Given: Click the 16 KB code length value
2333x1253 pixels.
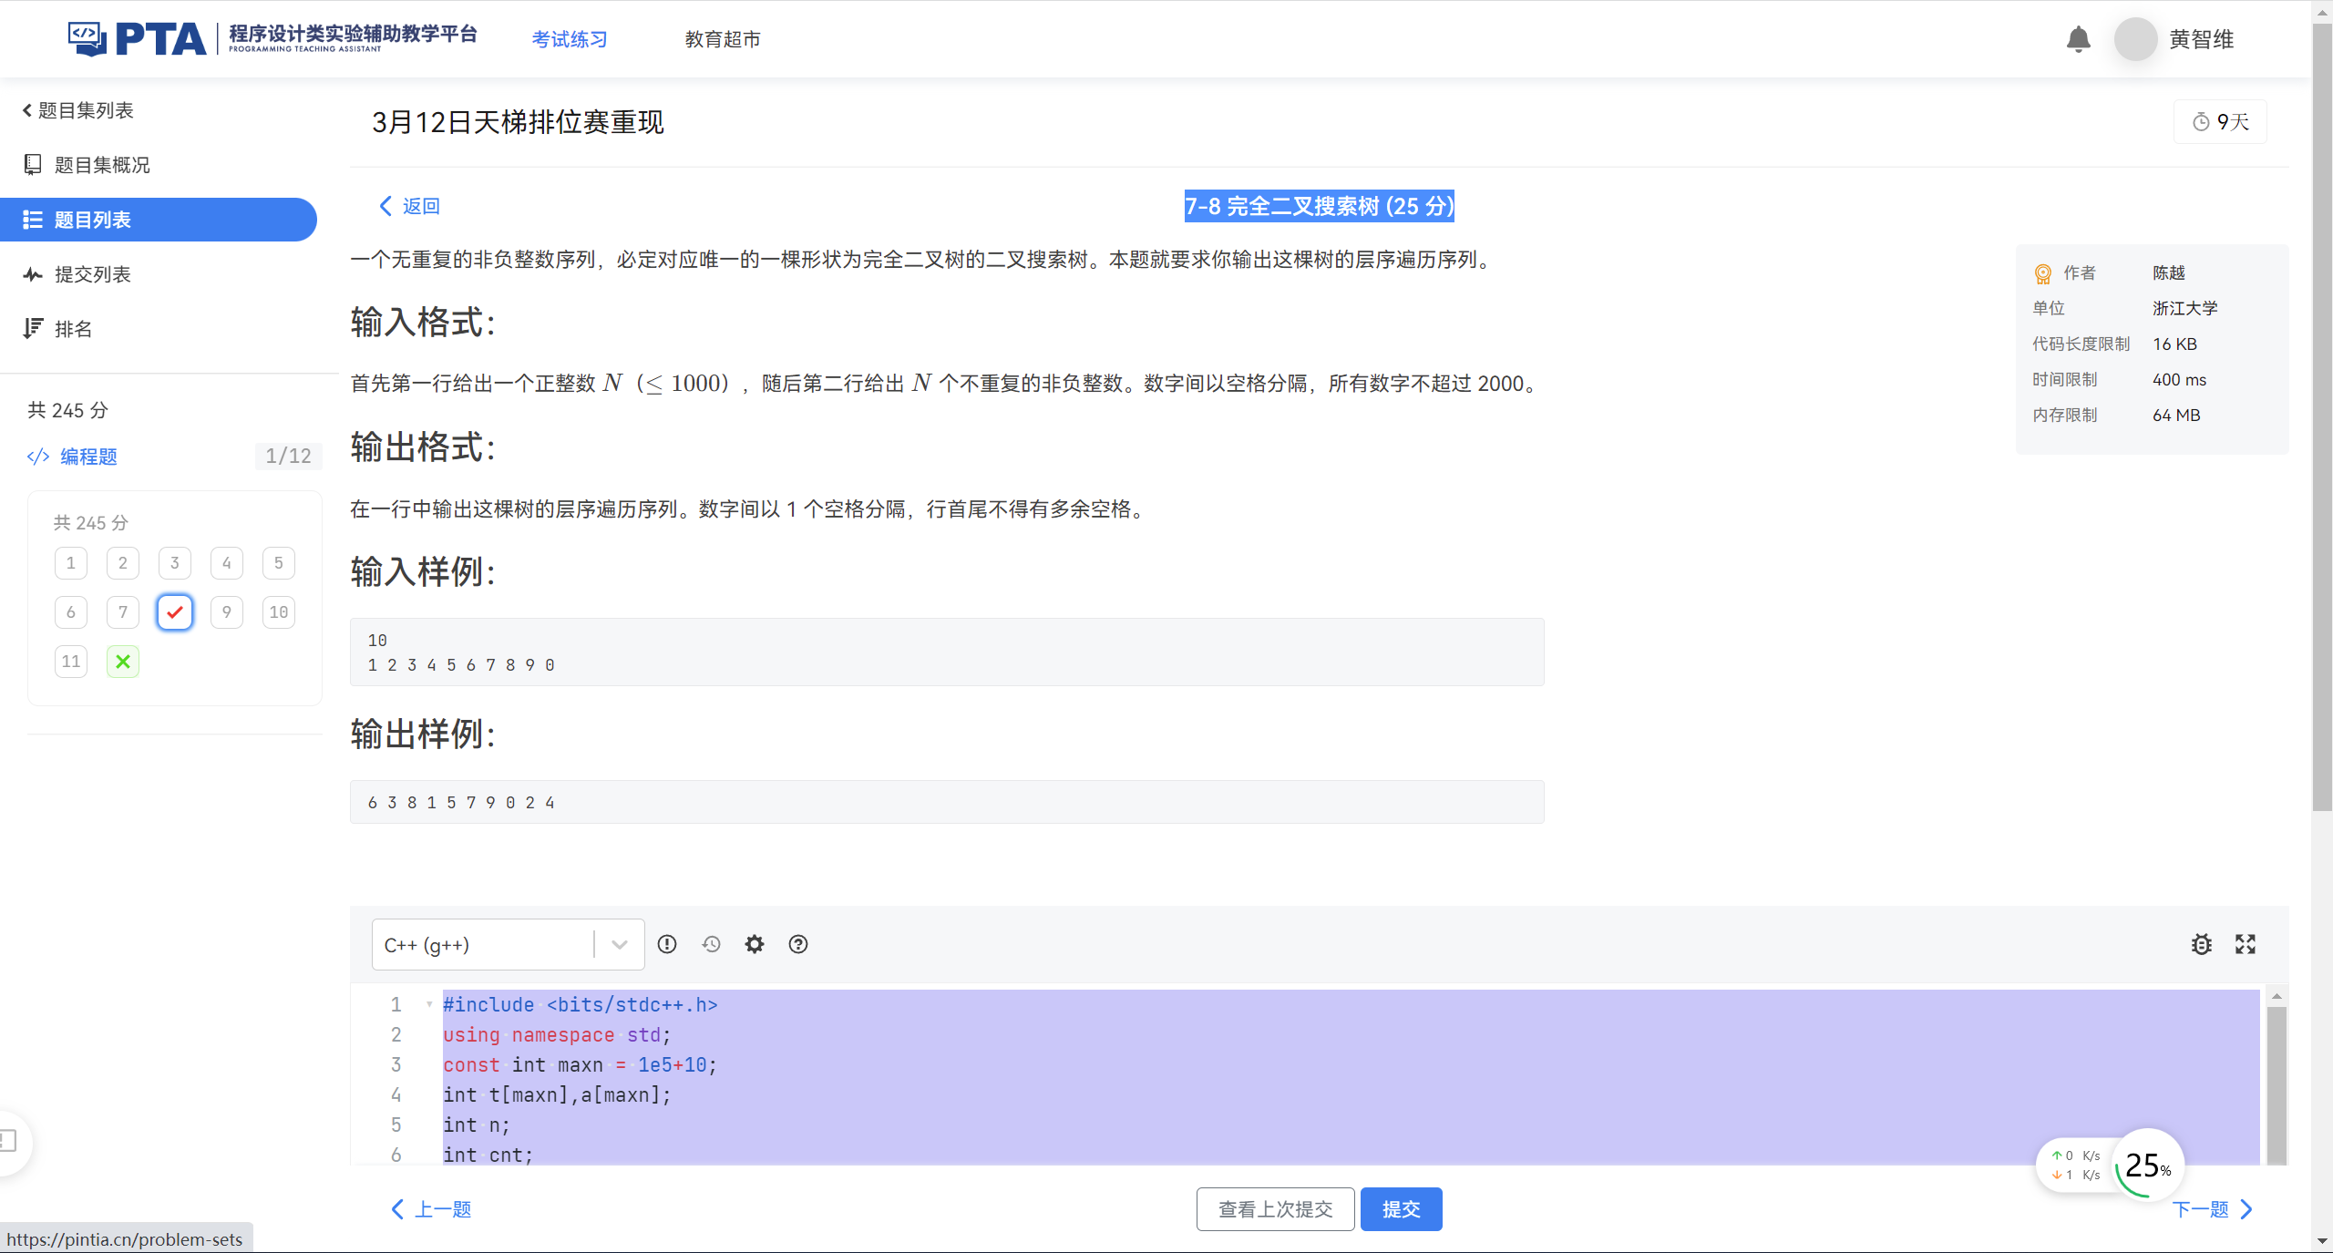Looking at the screenshot, I should tap(2174, 344).
